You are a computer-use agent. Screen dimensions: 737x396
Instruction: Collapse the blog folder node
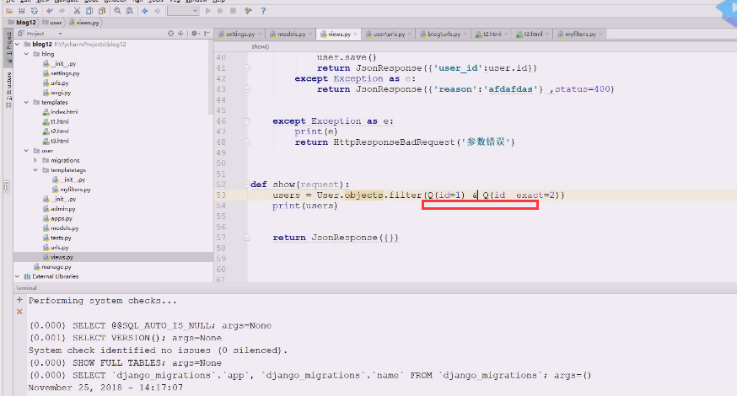pos(26,54)
